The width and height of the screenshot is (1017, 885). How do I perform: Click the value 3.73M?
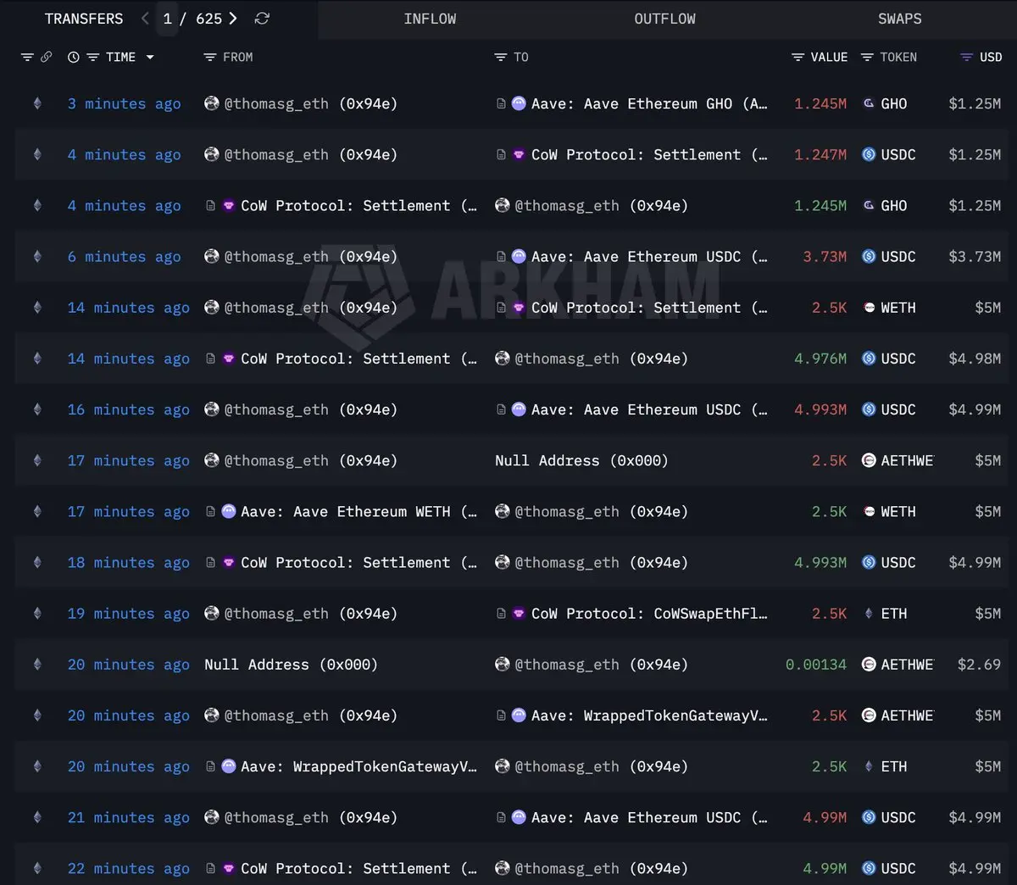[825, 256]
